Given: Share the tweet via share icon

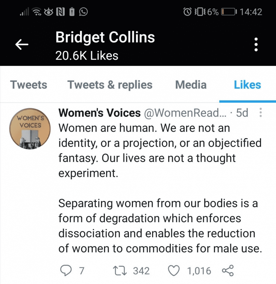Looking at the screenshot, I should tap(228, 271).
